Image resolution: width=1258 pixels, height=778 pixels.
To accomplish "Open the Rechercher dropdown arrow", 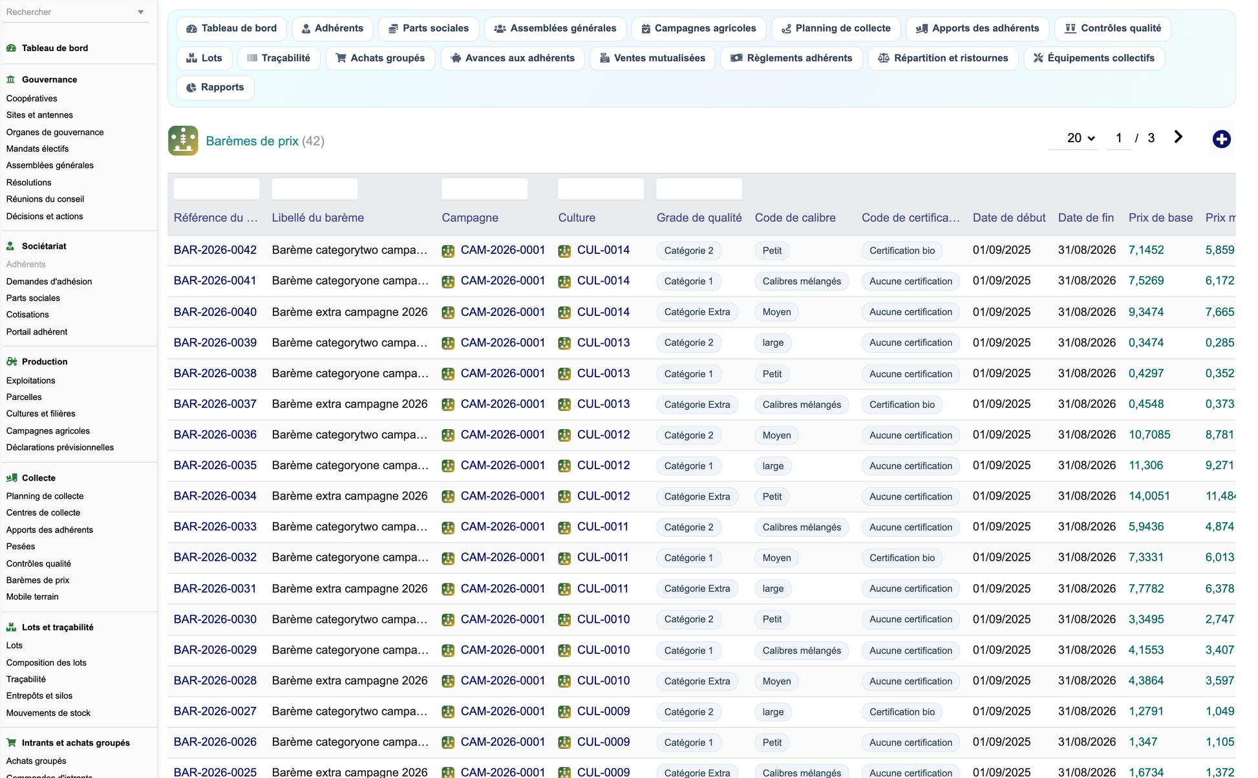I will (x=140, y=12).
